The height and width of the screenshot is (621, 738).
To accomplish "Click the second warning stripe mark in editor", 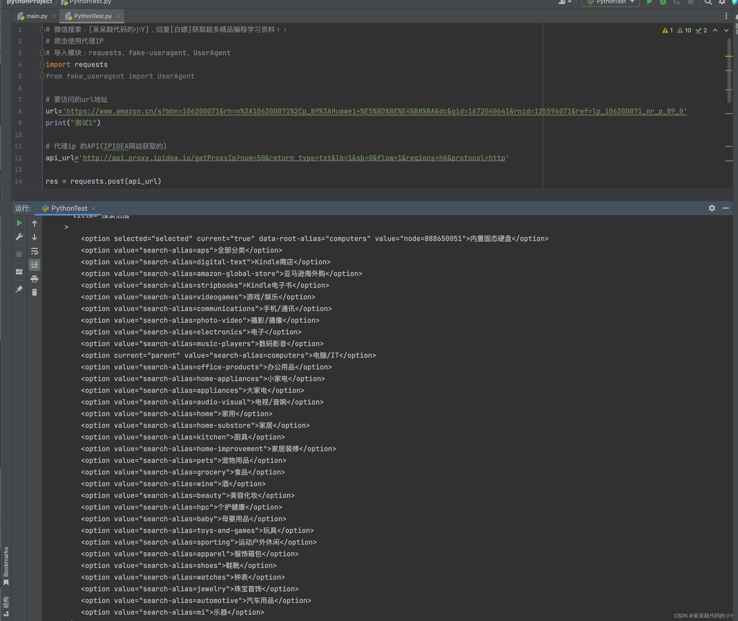I will click(729, 71).
